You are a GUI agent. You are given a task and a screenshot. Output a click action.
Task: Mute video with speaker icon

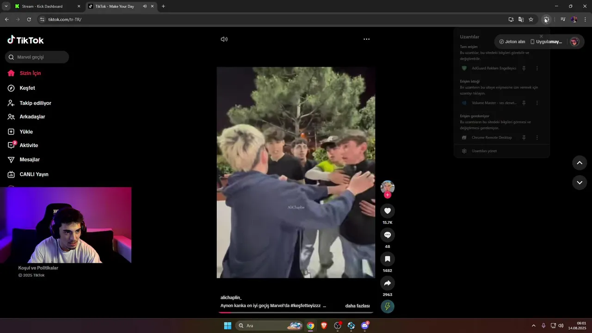(224, 39)
